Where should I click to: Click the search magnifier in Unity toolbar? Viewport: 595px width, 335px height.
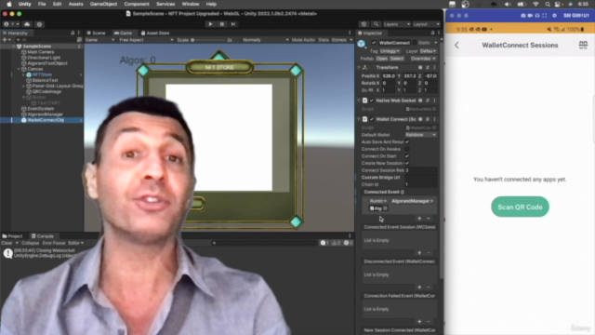[376, 24]
